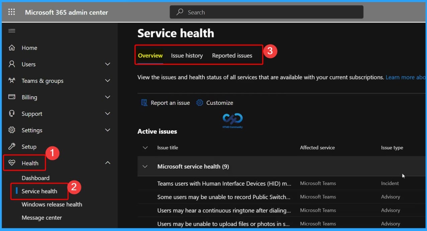
Task: Open Home in the navigation
Action: 29,48
